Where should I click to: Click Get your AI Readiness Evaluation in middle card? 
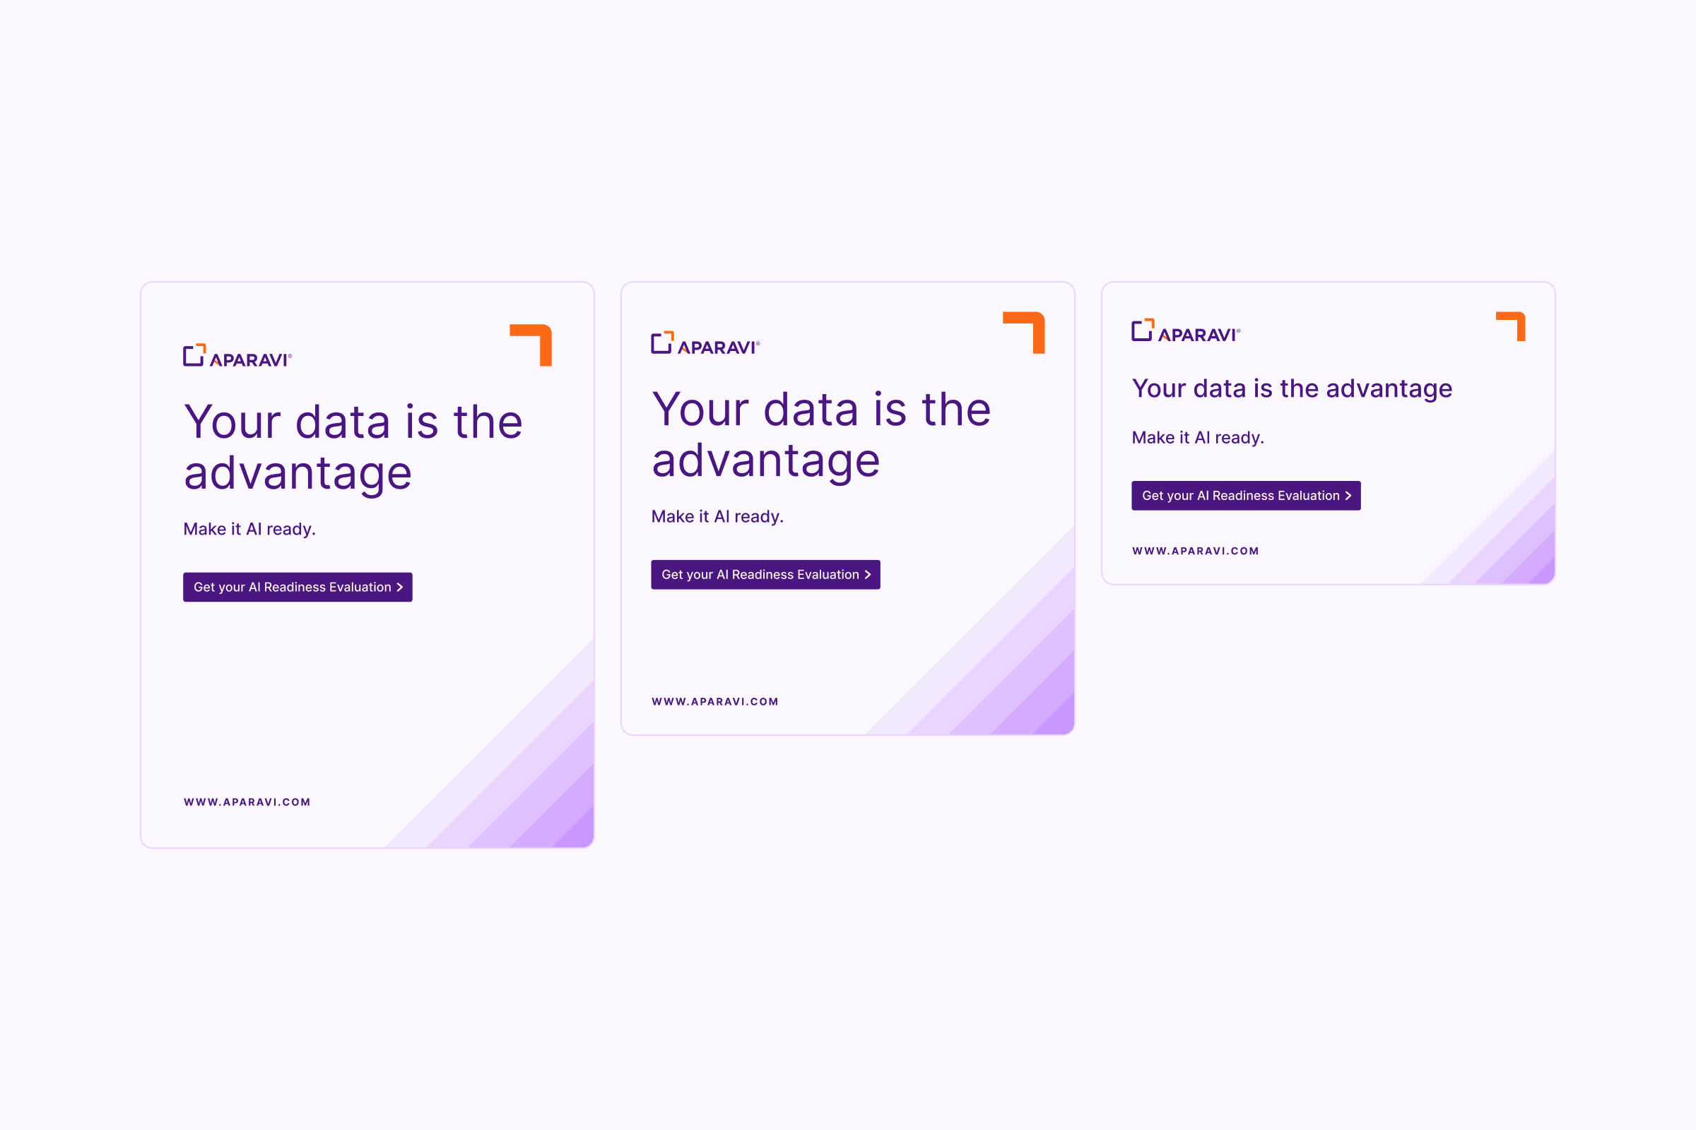tap(766, 575)
